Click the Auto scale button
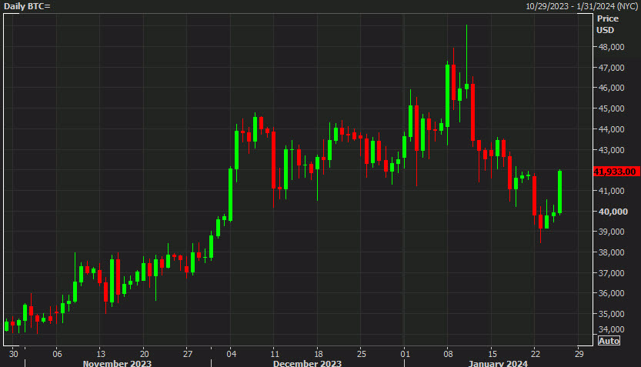The image size is (641, 367). [609, 340]
